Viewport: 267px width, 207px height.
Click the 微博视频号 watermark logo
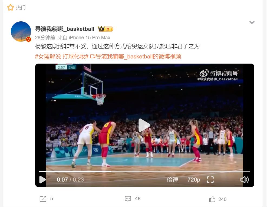click(x=219, y=73)
